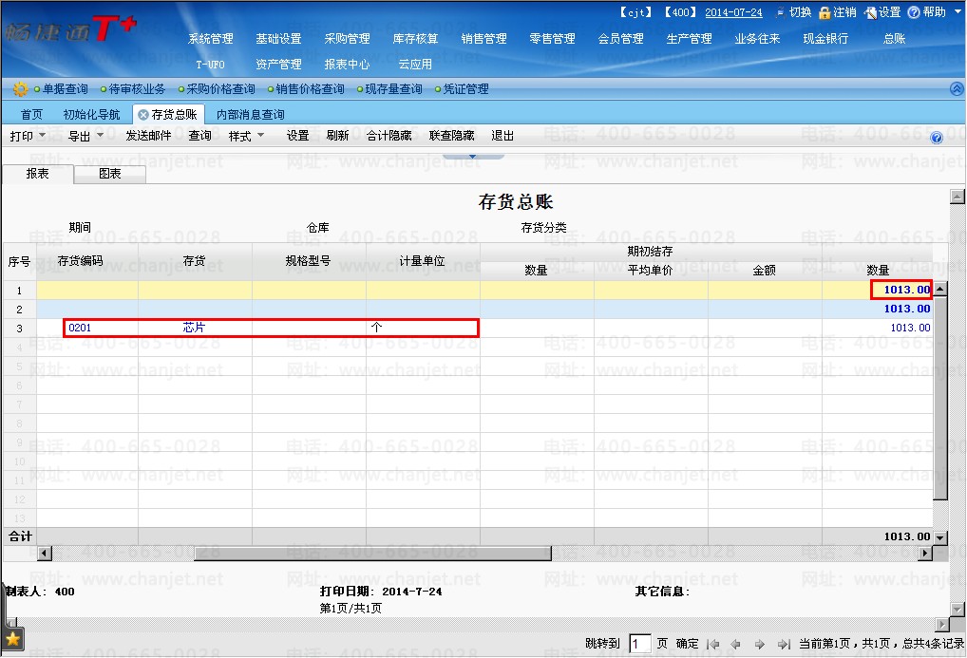The image size is (967, 658).
Task: Open the 初始化导航 tab
Action: pos(92,115)
